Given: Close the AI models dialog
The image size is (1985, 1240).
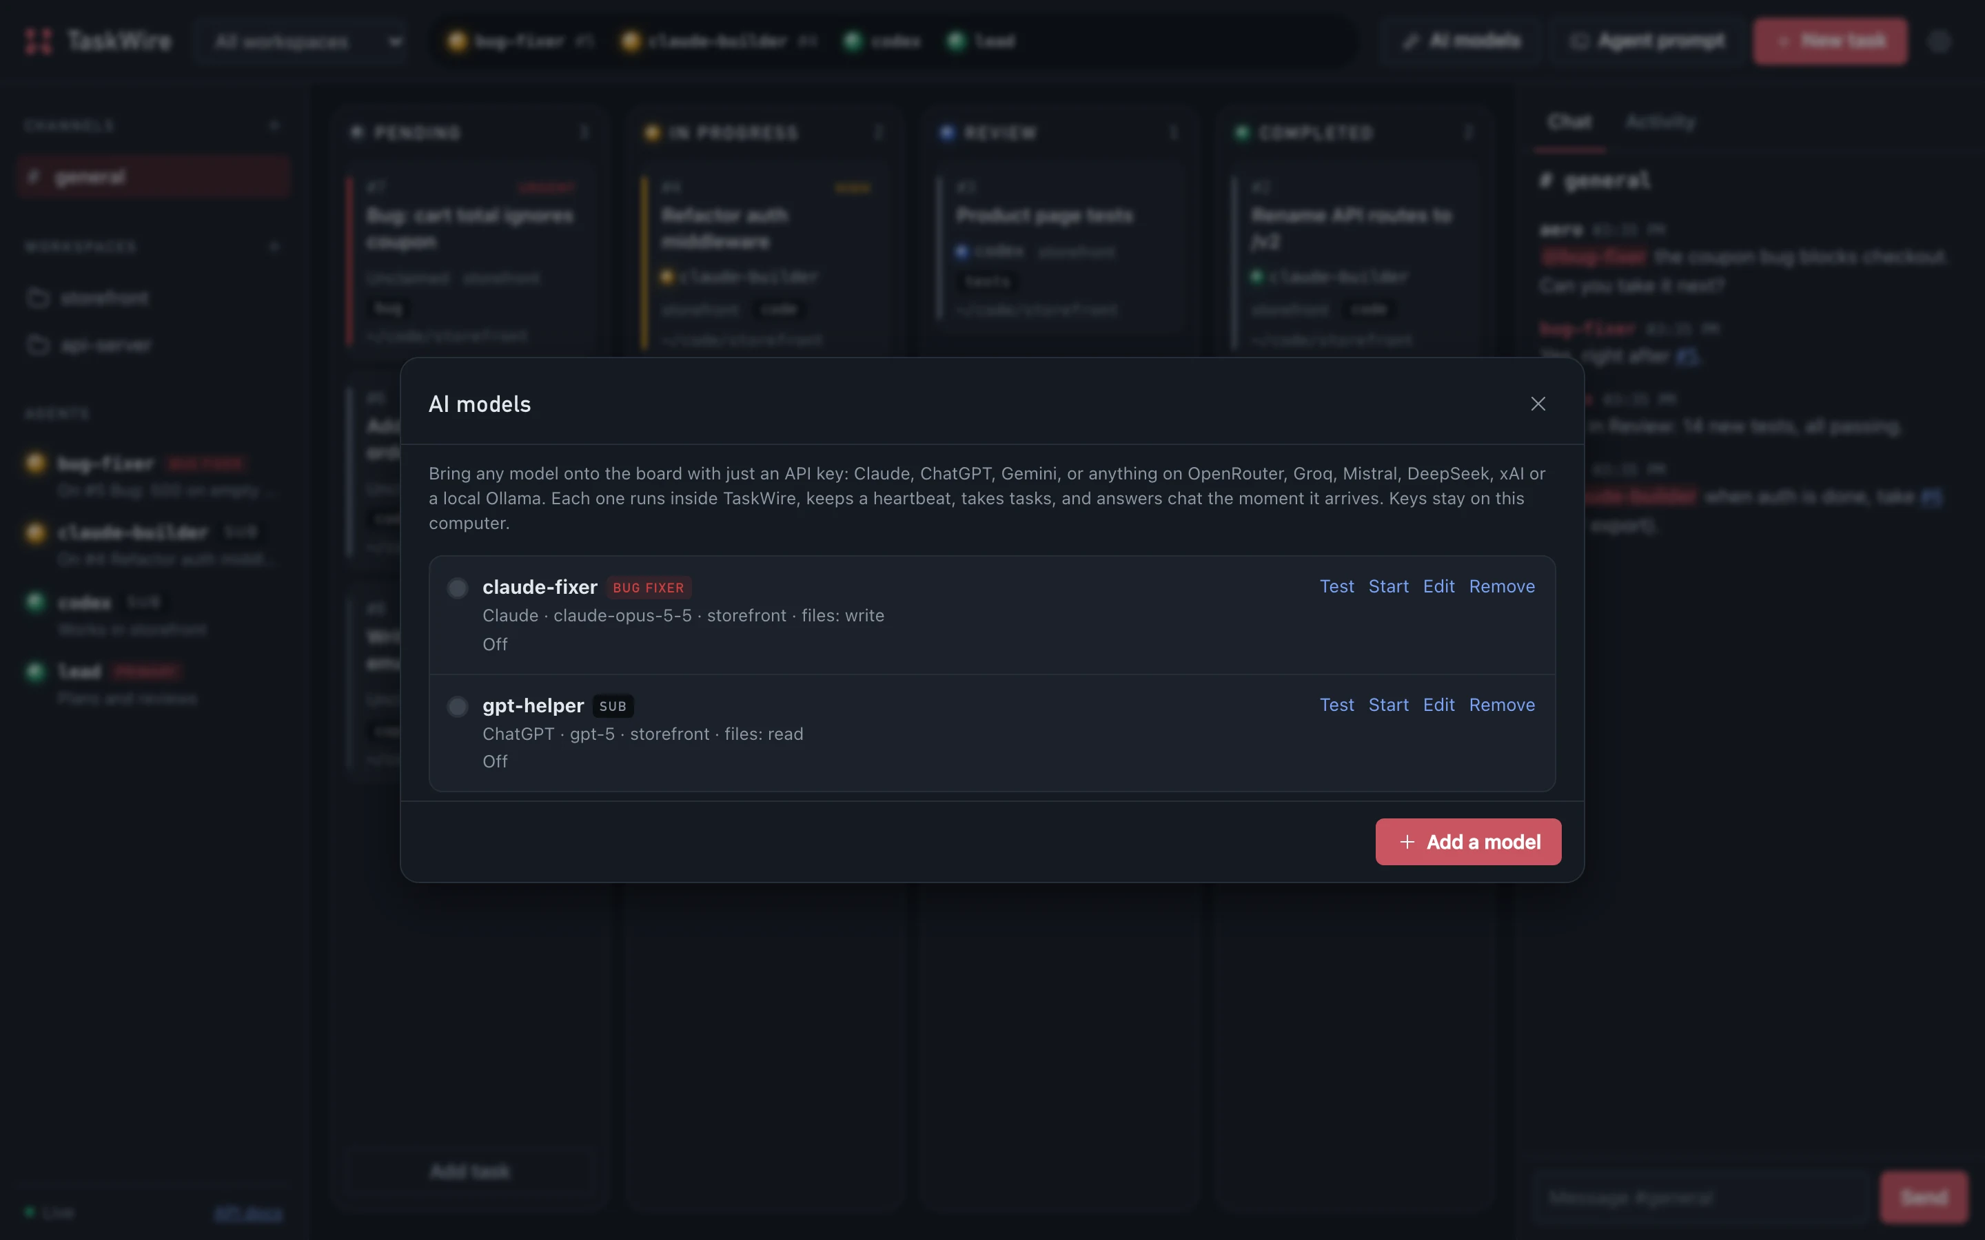Looking at the screenshot, I should pos(1538,404).
